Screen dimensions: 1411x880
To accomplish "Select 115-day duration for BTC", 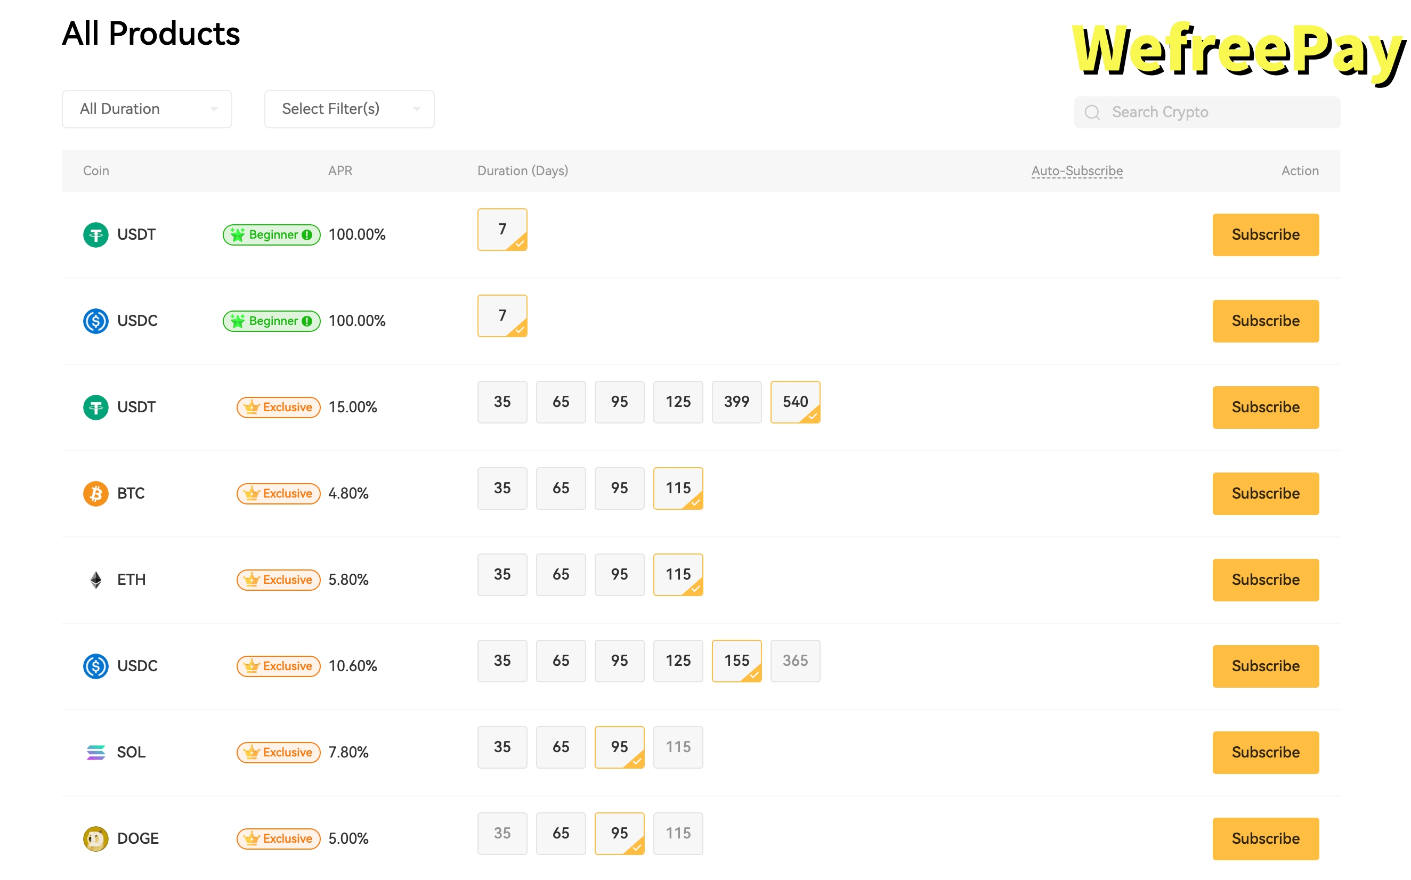I will tap(678, 488).
